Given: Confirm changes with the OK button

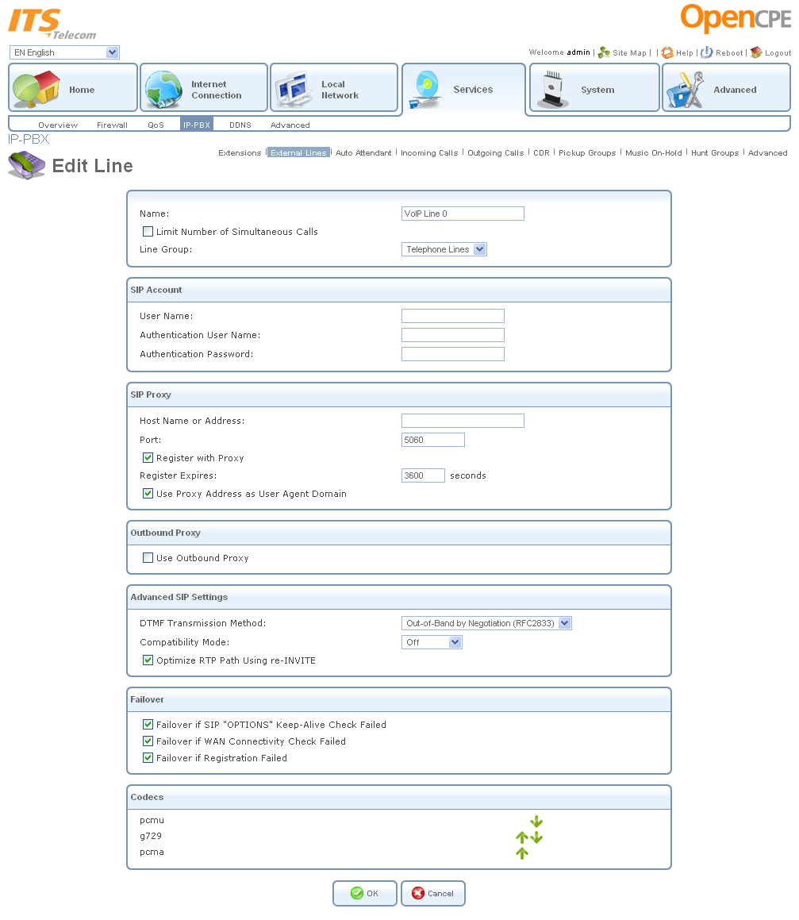Looking at the screenshot, I should pos(365,893).
